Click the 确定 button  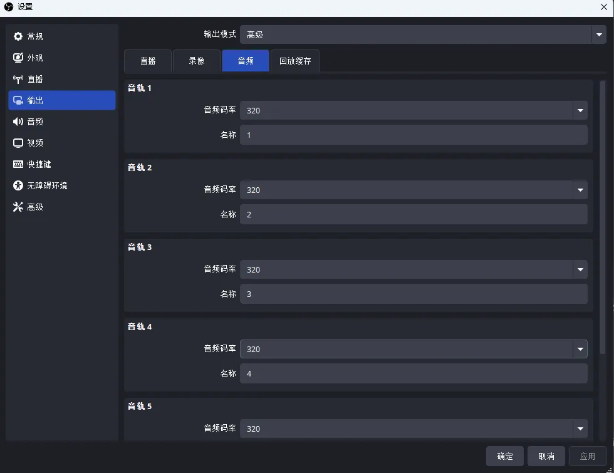point(505,456)
